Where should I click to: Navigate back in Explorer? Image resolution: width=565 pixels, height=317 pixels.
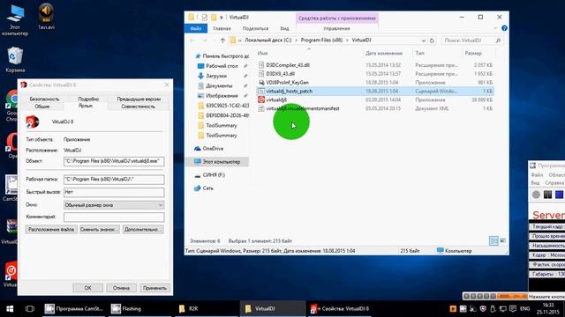[x=192, y=41]
